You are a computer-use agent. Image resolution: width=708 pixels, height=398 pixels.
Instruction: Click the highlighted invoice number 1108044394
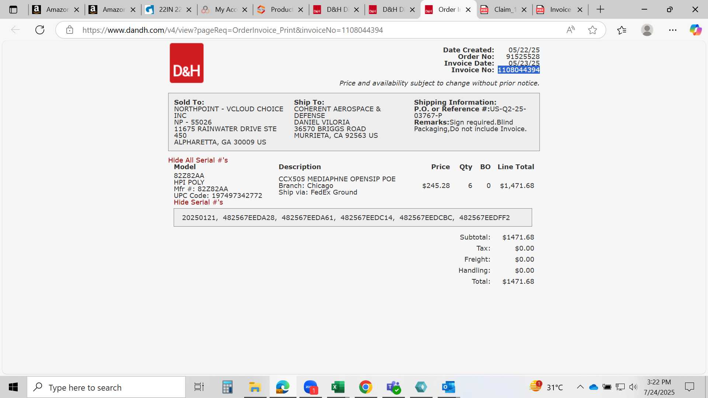click(518, 70)
